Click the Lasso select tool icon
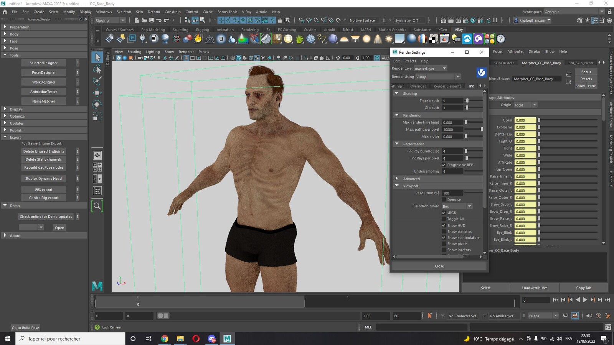Viewport: 614px width, 345px height. pos(97,69)
